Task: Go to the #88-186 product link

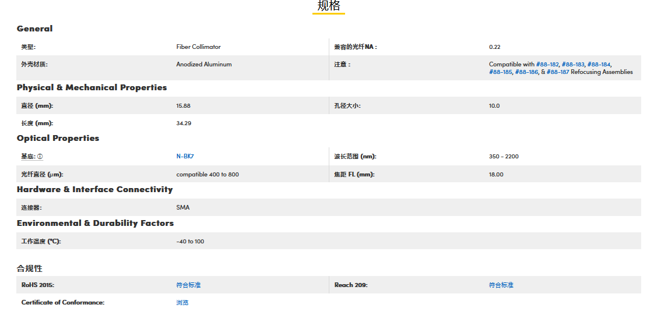Action: [526, 72]
